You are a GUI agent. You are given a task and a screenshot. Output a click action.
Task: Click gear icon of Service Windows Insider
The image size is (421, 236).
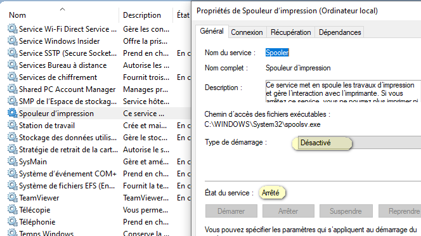12,41
